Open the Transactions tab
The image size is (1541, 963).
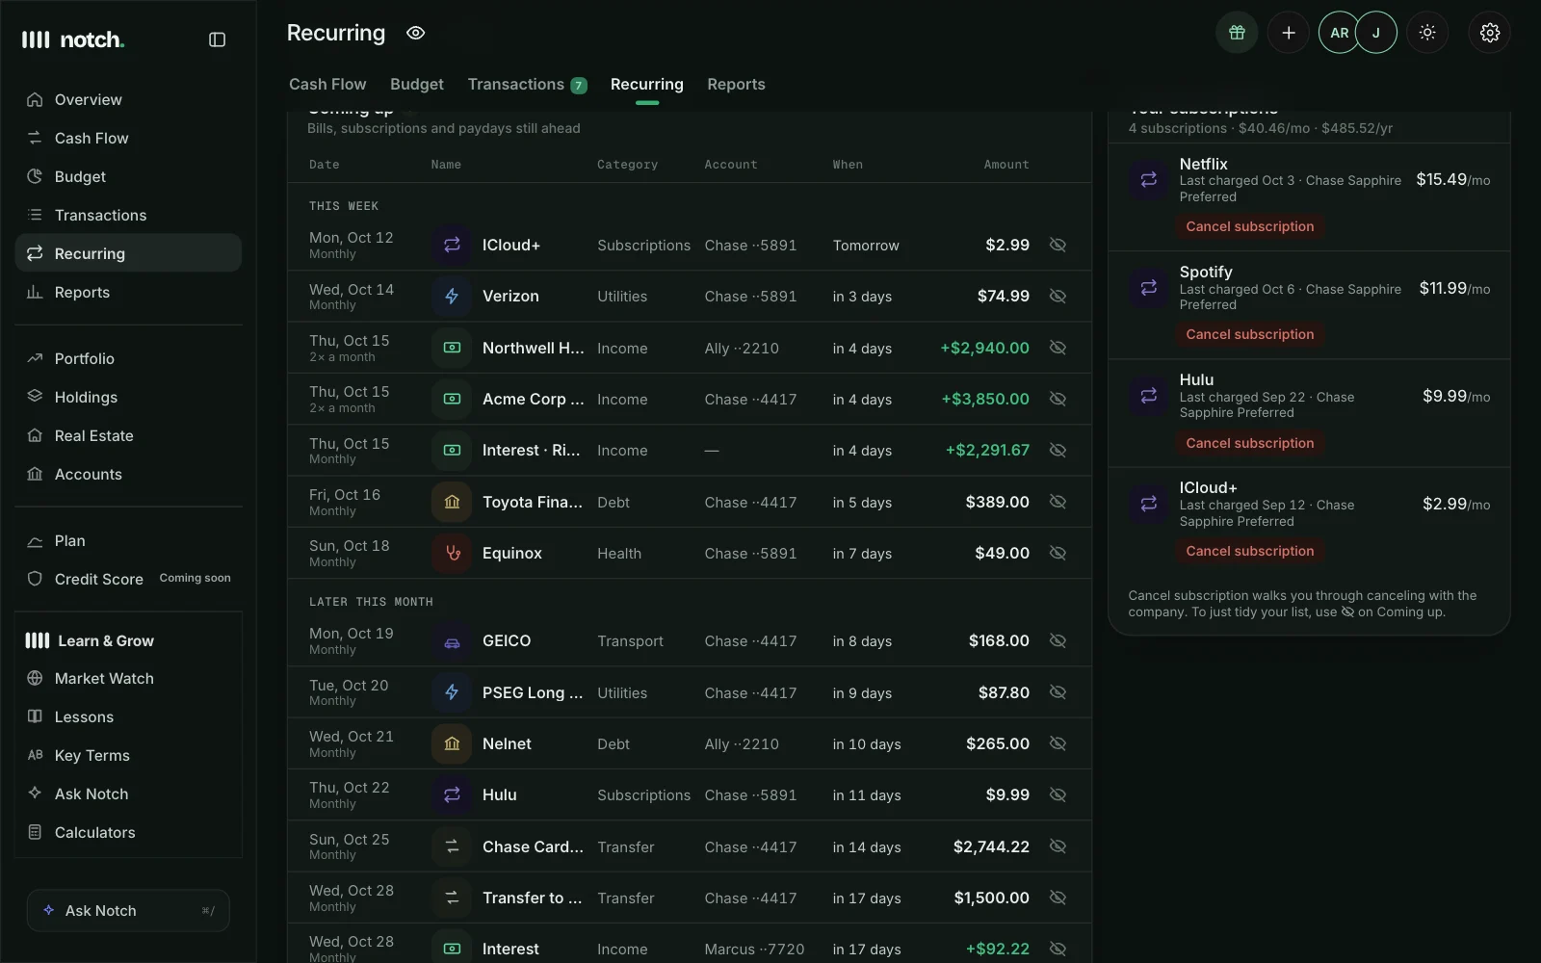click(x=527, y=85)
